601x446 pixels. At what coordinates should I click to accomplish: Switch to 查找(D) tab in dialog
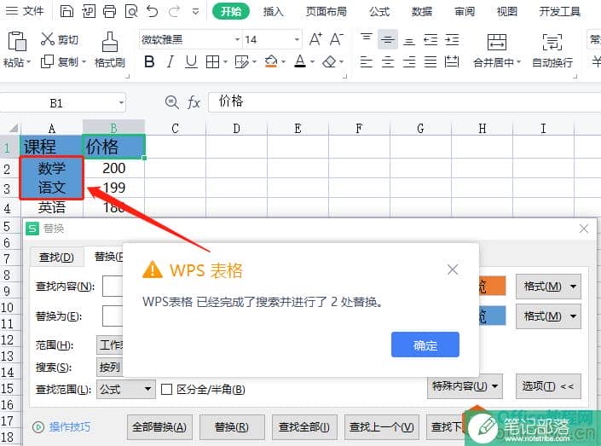(x=56, y=257)
